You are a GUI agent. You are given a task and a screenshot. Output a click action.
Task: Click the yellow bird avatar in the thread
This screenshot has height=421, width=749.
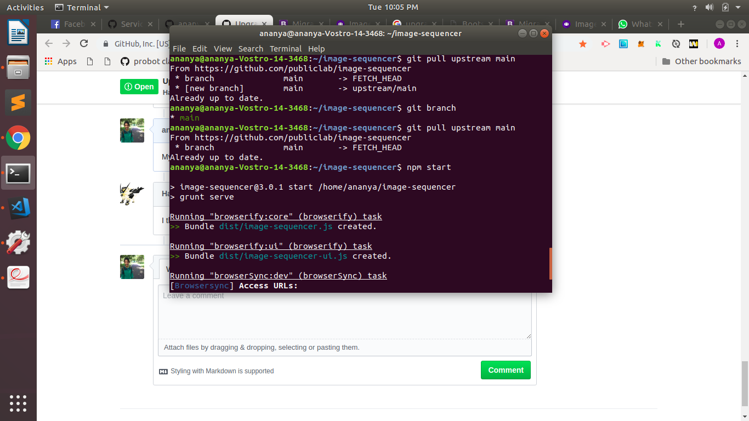point(132,194)
